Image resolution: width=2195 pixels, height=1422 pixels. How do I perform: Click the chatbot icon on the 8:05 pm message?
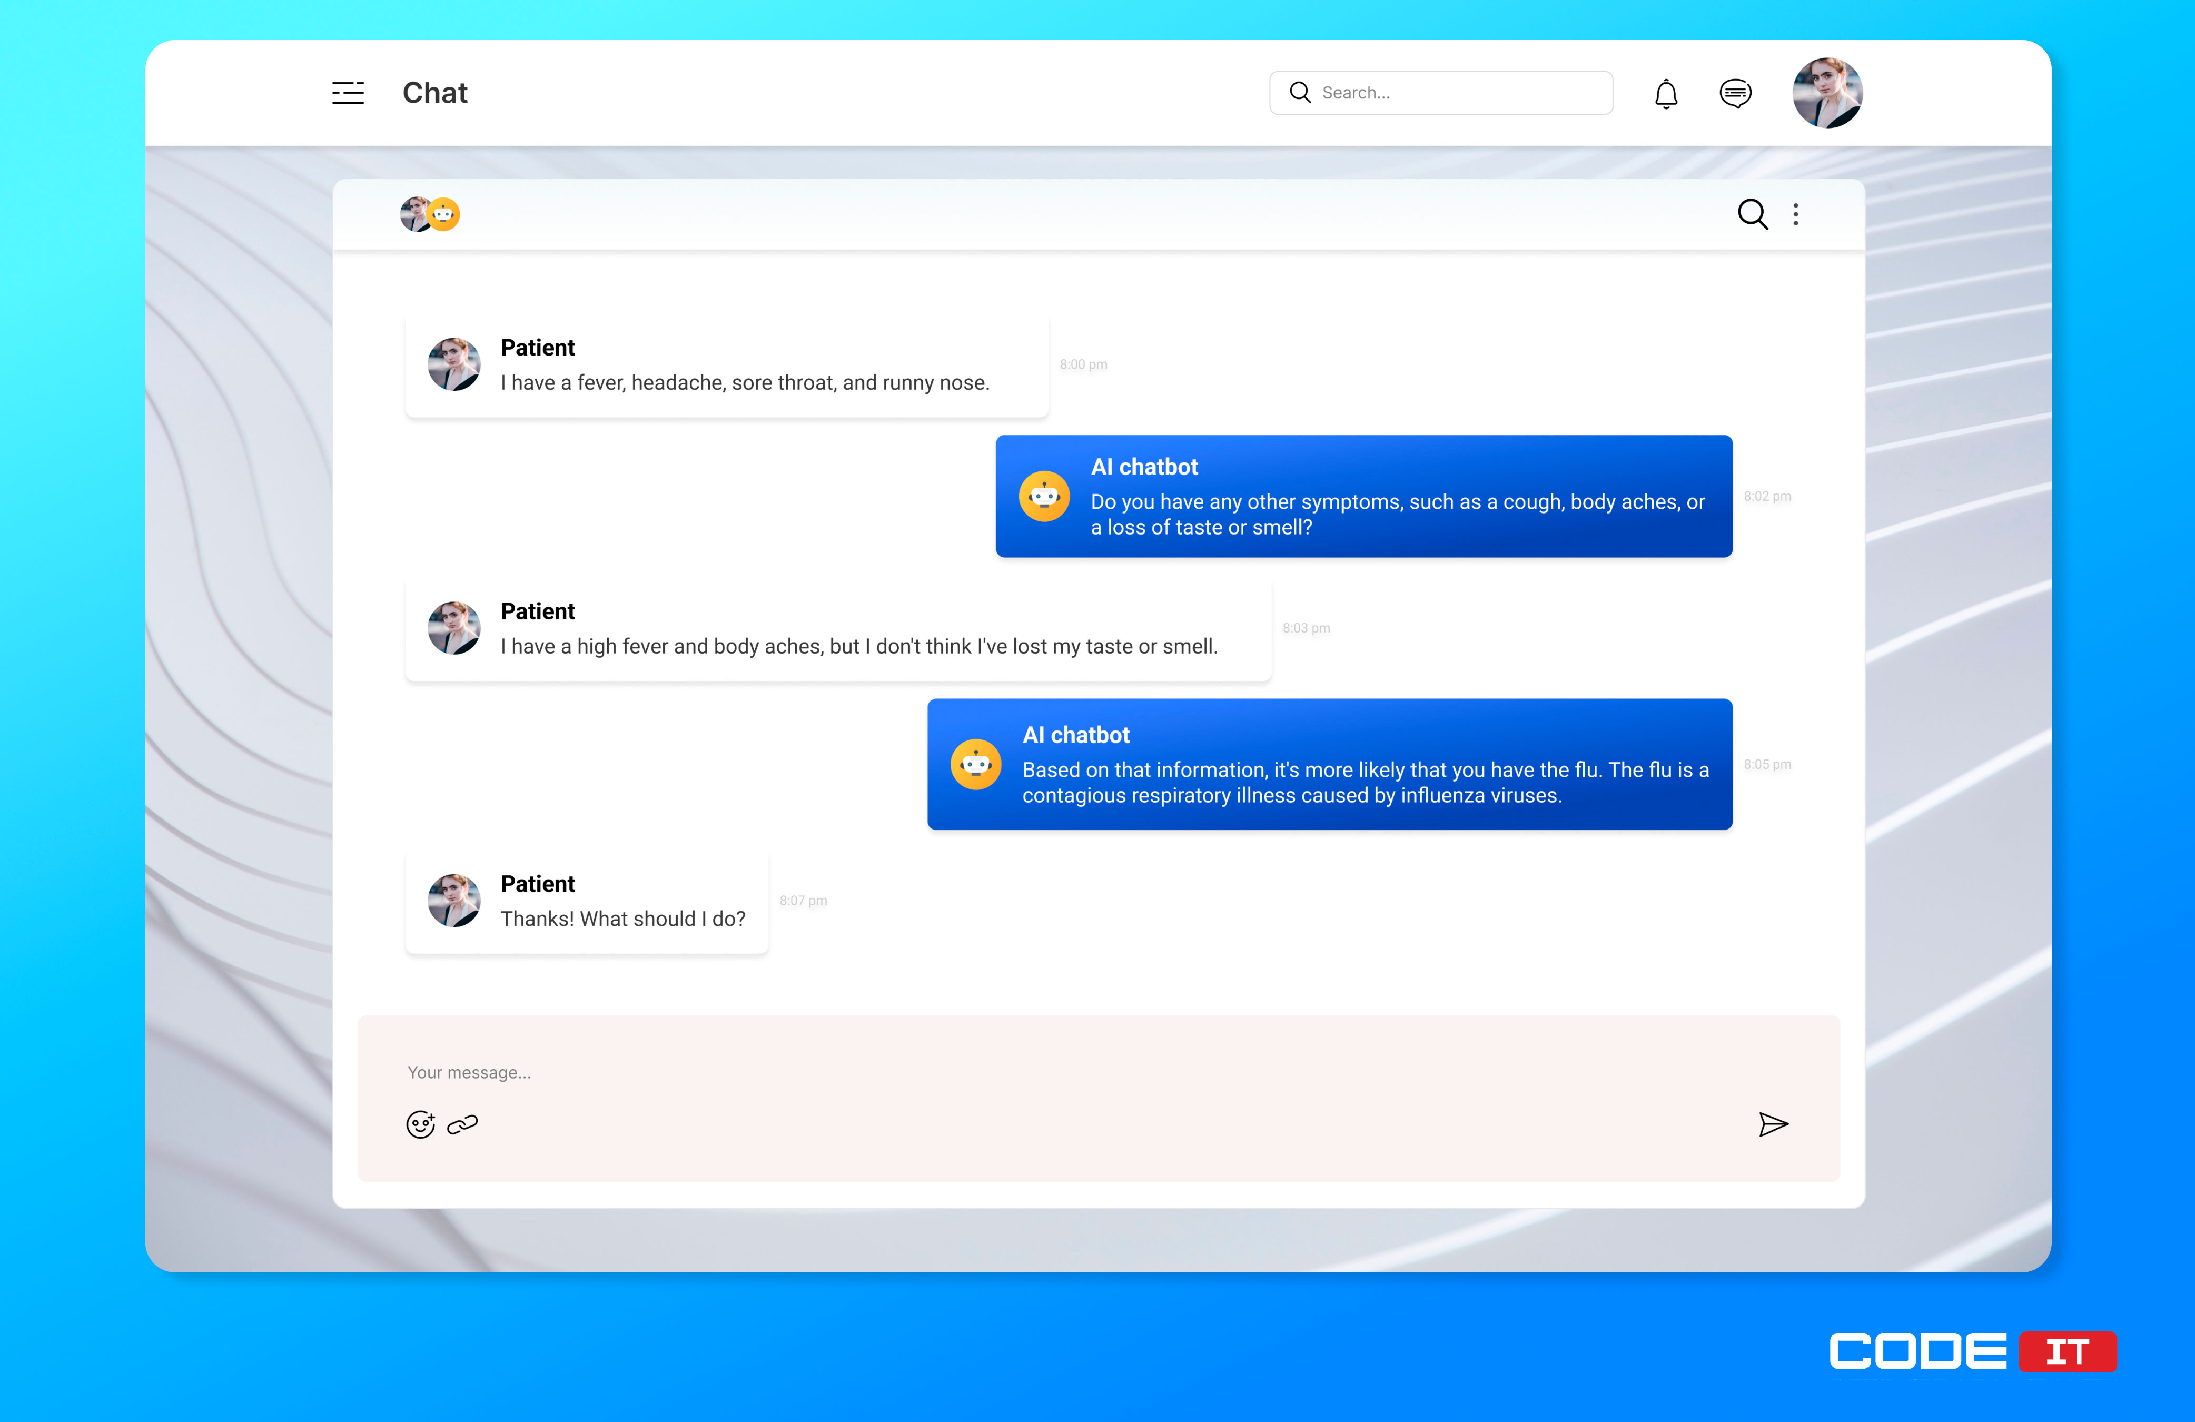pos(976,765)
